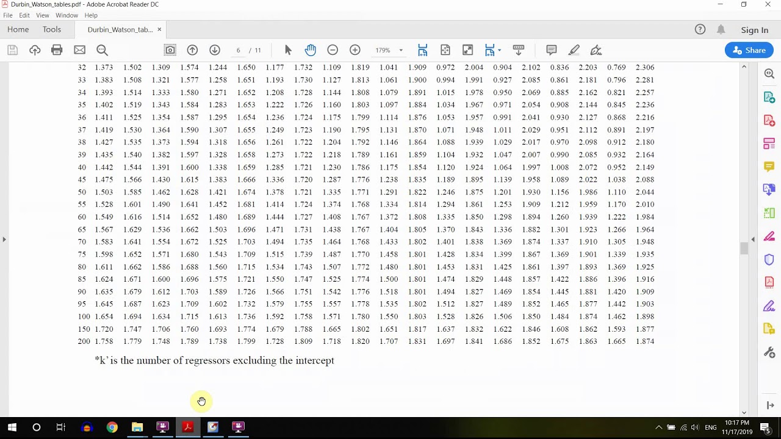Fit page to window width icon

click(422, 50)
